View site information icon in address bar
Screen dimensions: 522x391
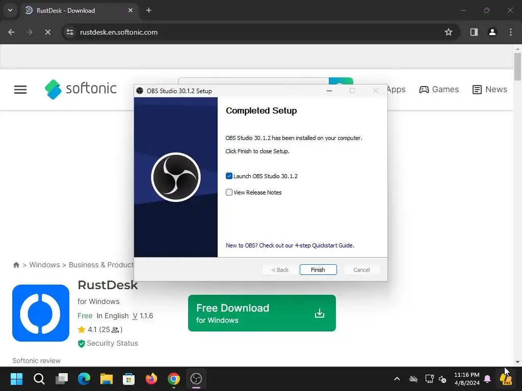coord(70,32)
